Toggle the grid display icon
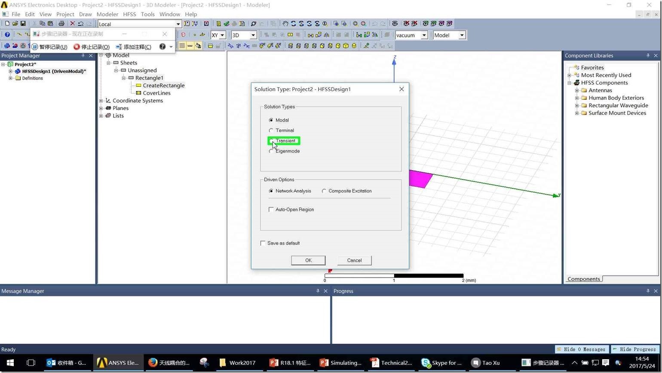Screen dimensions: 662x373 (182, 46)
